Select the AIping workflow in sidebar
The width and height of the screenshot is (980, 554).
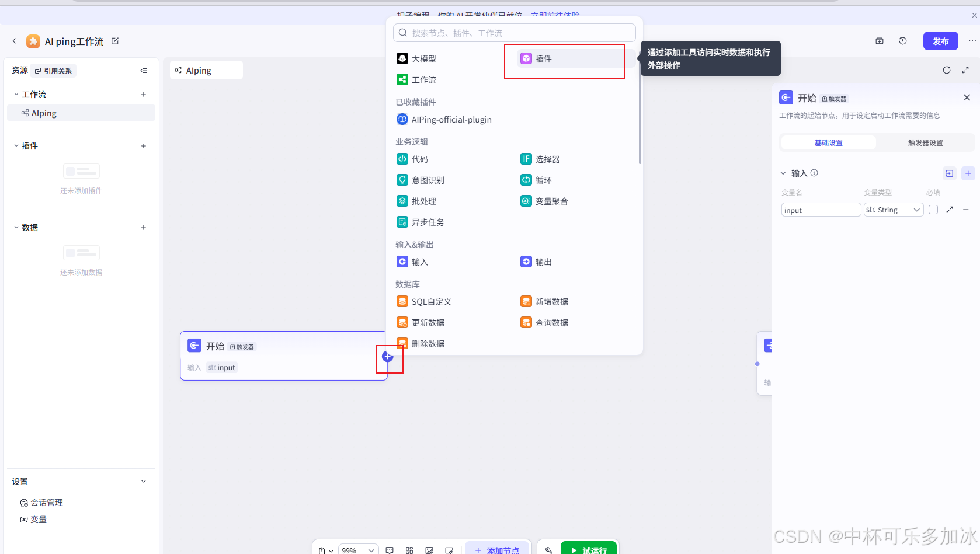coord(81,113)
